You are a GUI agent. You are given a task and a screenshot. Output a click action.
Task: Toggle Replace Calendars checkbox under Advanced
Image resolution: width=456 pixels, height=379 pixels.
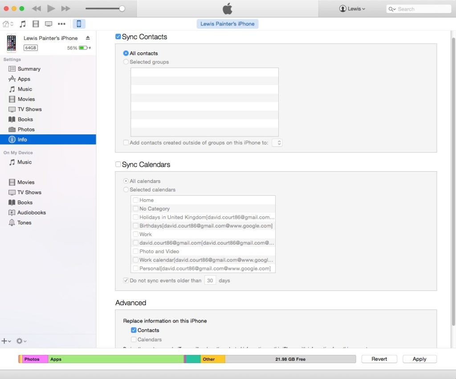[134, 339]
